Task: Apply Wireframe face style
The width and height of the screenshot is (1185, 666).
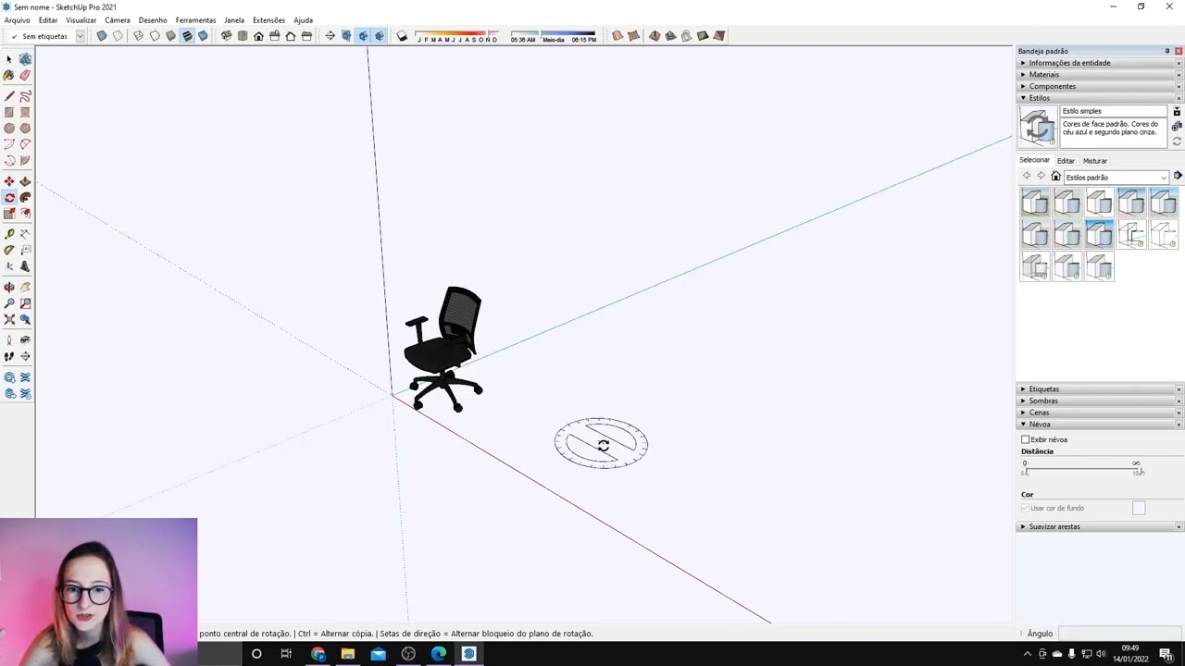Action: 138,36
